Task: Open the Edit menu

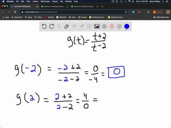Action: click(x=22, y=1)
